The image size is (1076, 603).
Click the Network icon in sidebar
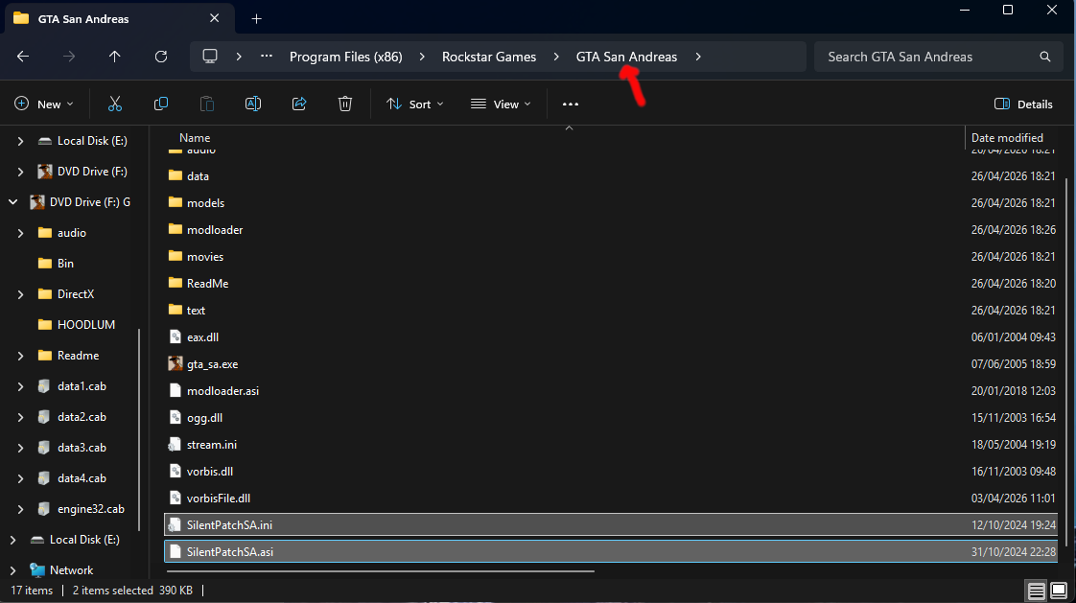pos(37,570)
